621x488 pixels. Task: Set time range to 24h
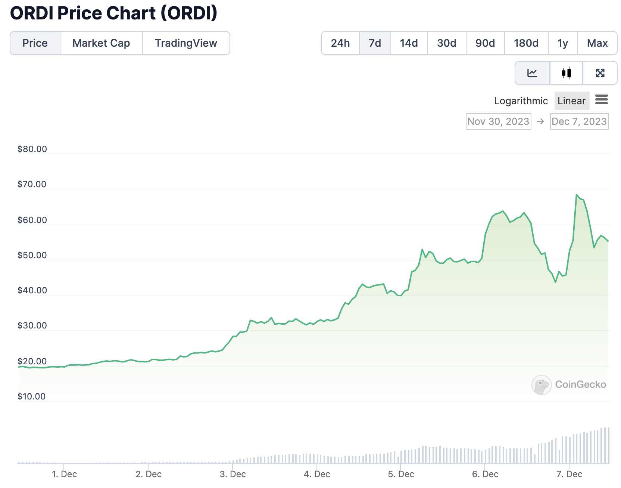tap(340, 43)
